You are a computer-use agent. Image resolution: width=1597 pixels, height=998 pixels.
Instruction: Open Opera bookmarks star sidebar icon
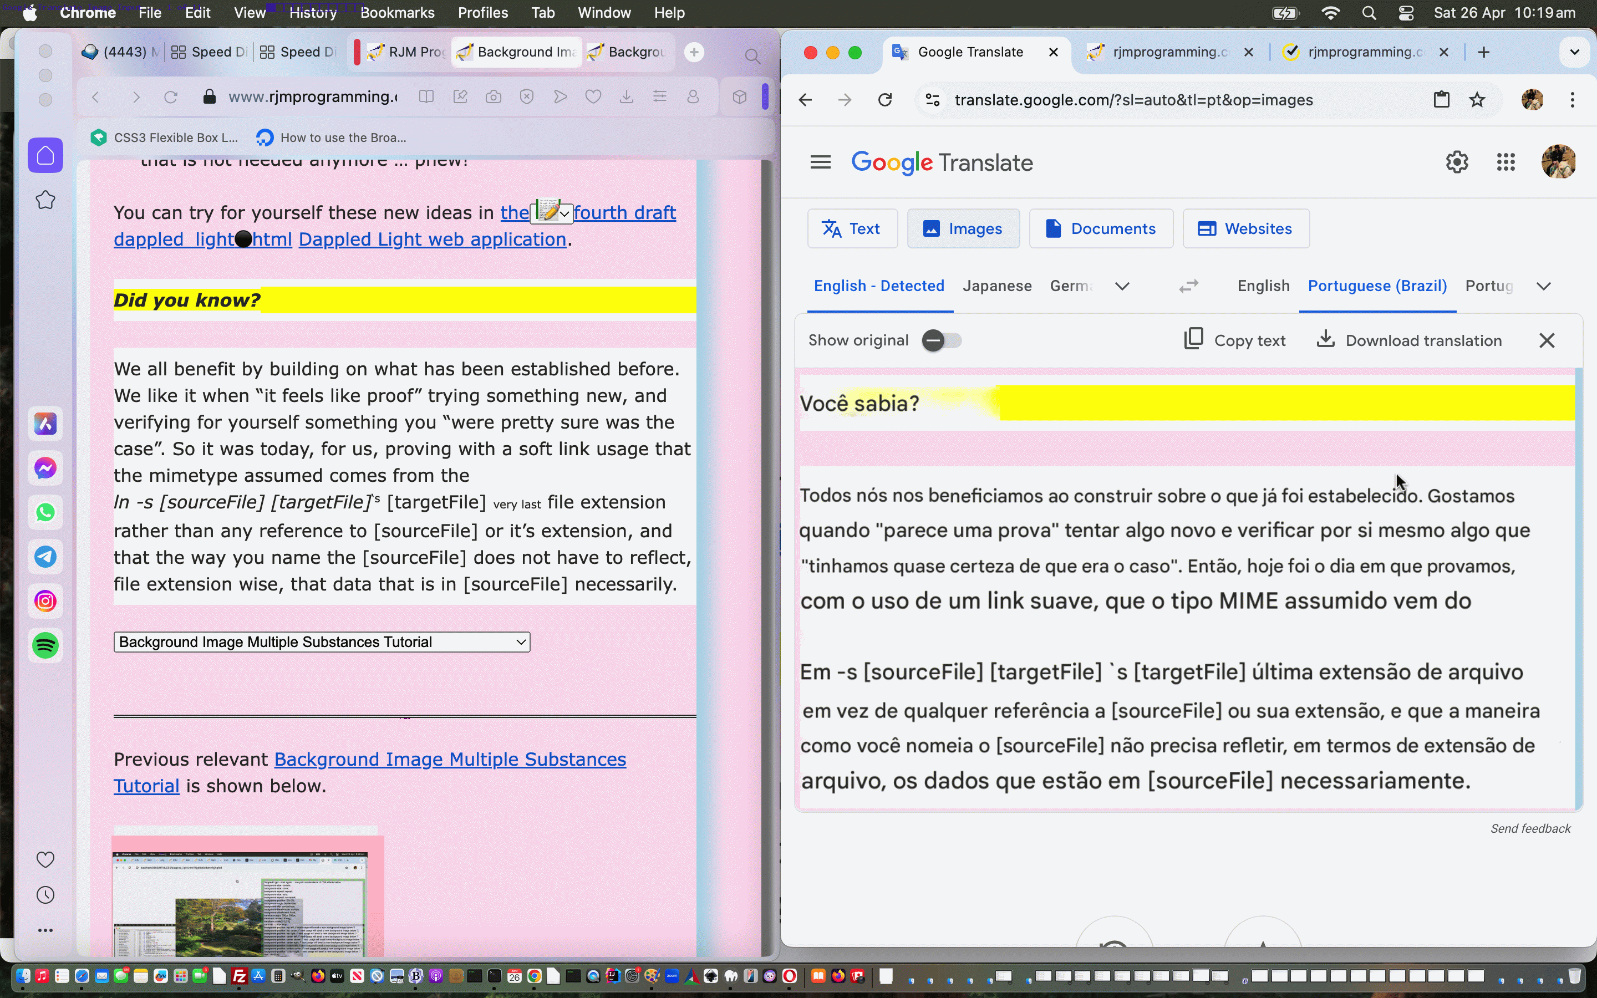[x=45, y=200]
